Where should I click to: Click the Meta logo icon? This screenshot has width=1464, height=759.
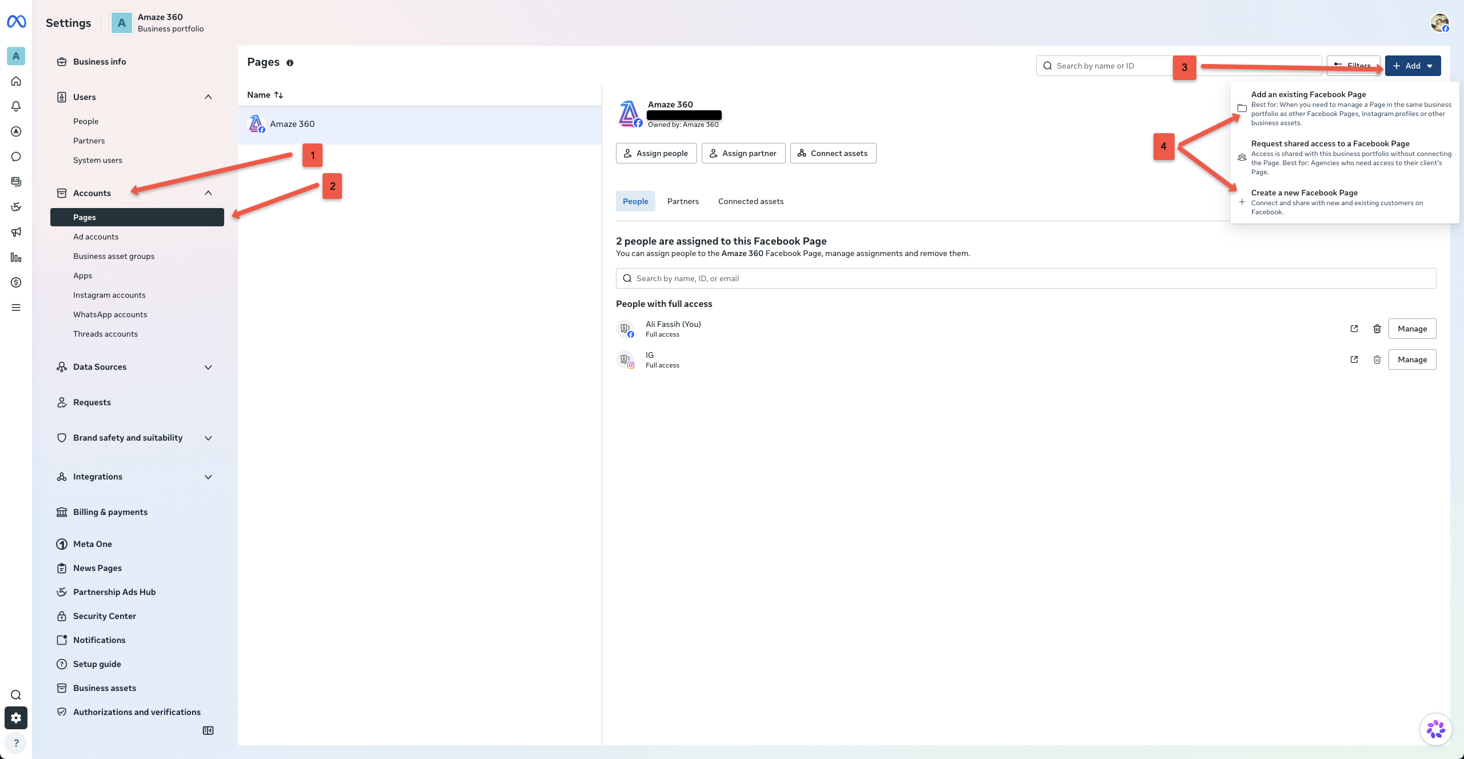16,22
